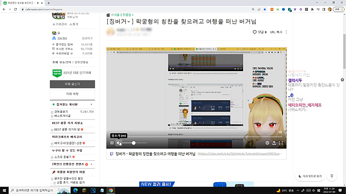Open video settings gear icon
The width and height of the screenshot is (346, 194).
tap(267, 143)
